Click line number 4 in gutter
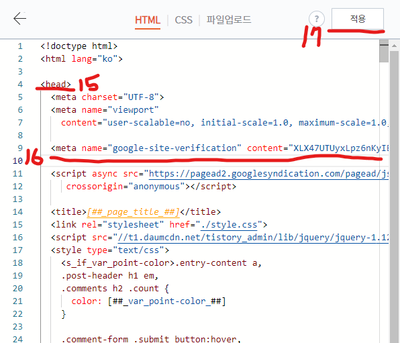 coord(20,85)
